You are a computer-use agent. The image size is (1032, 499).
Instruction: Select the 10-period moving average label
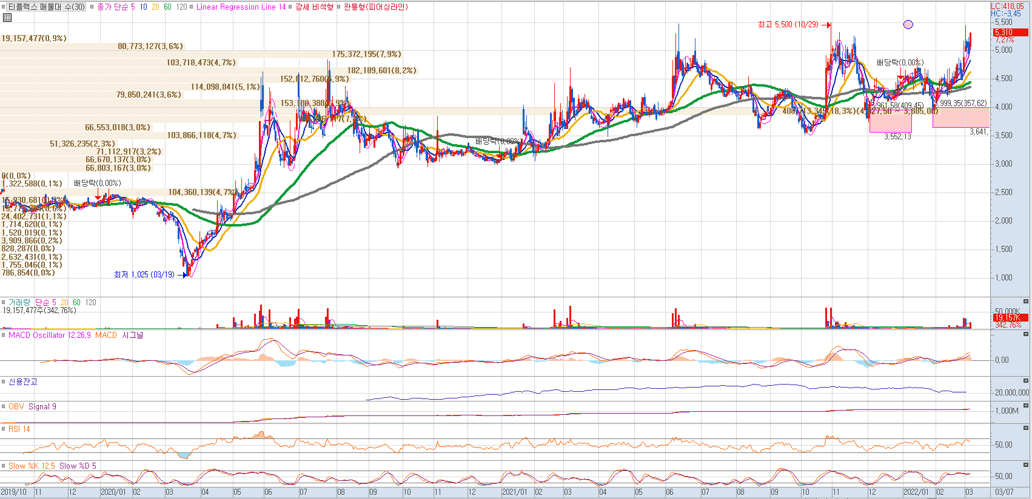click(x=143, y=7)
